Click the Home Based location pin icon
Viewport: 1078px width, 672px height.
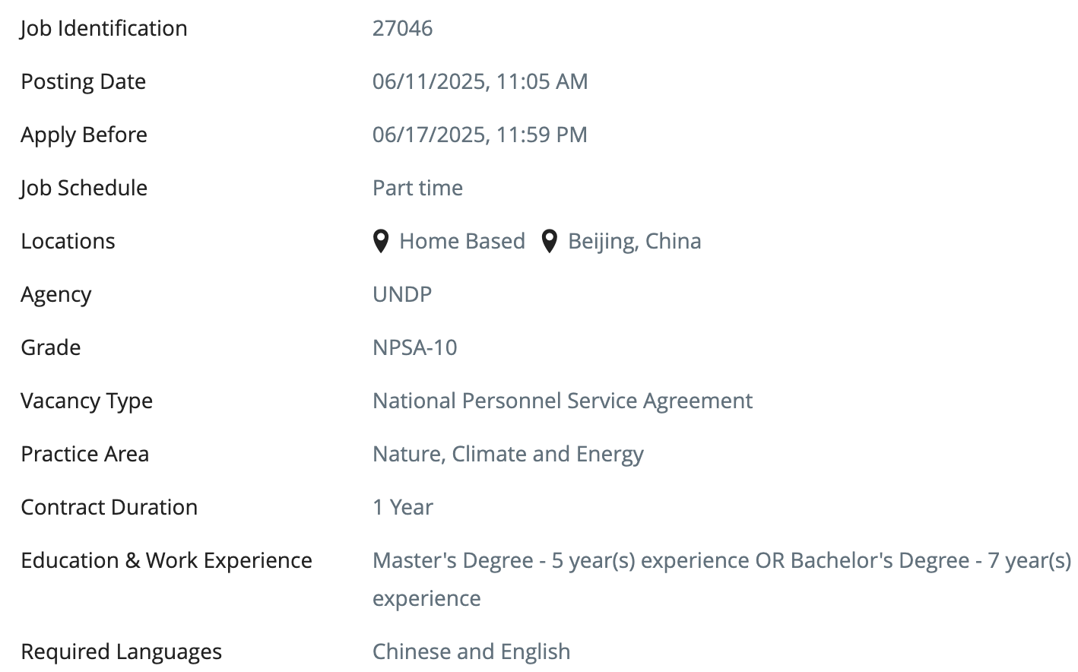(x=381, y=241)
